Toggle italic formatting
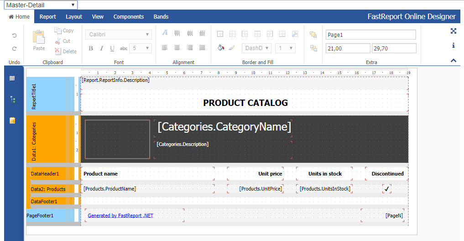464x241 pixels. pos(101,48)
